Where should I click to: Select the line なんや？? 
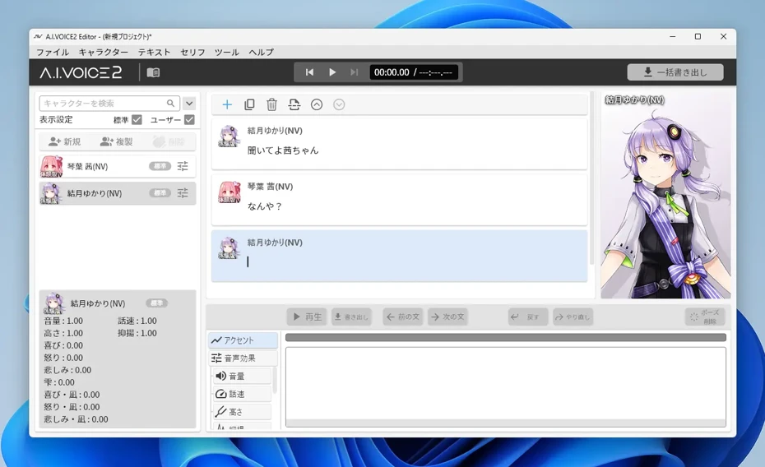(399, 200)
